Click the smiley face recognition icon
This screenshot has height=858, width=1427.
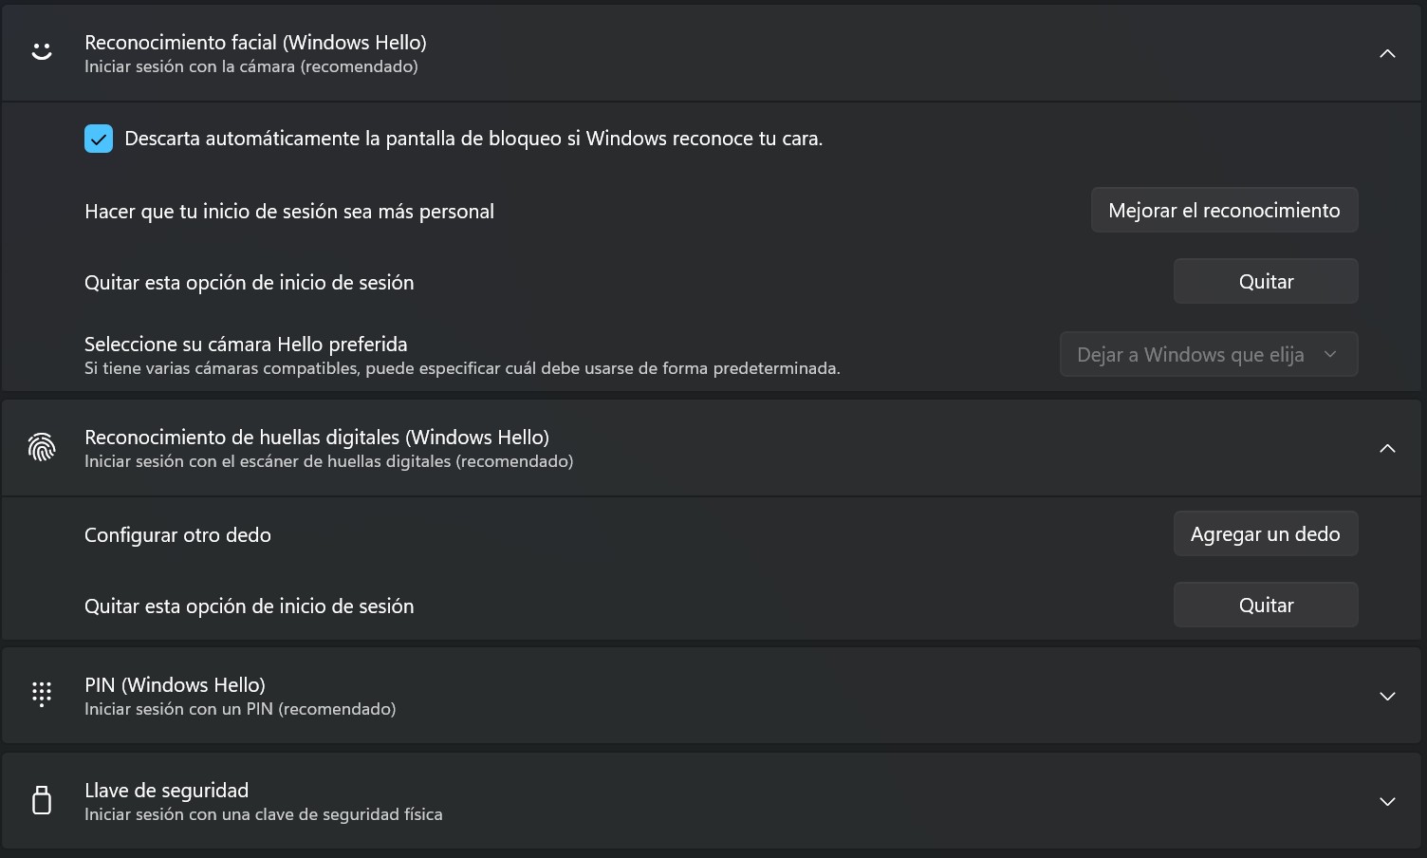click(x=42, y=52)
